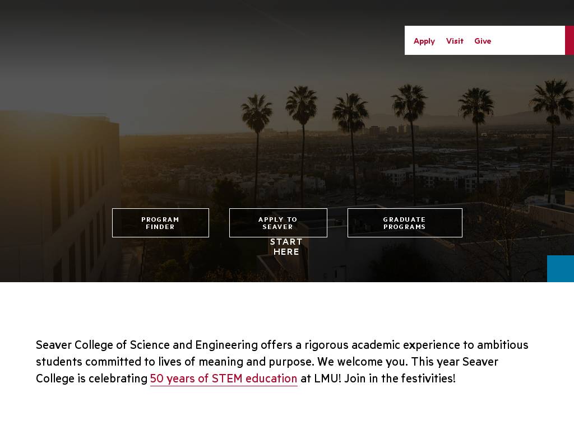Screen dimensions: 574x430
Task: Click "LMU!" after the STEM link
Action: [x=327, y=378]
